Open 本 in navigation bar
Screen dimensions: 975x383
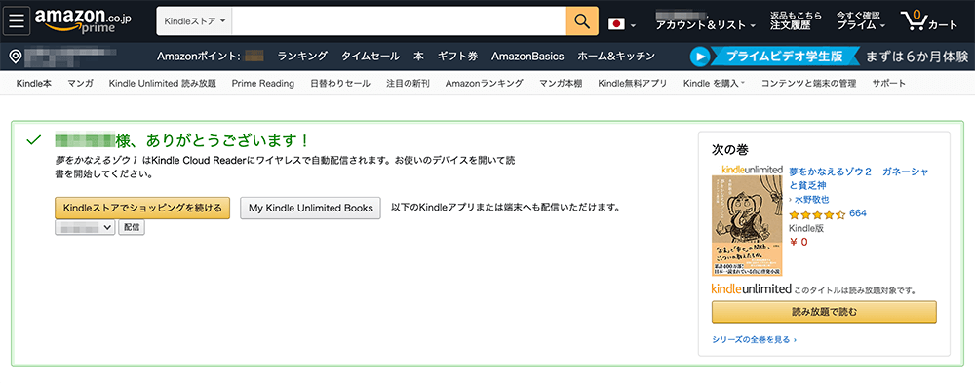[x=418, y=57]
